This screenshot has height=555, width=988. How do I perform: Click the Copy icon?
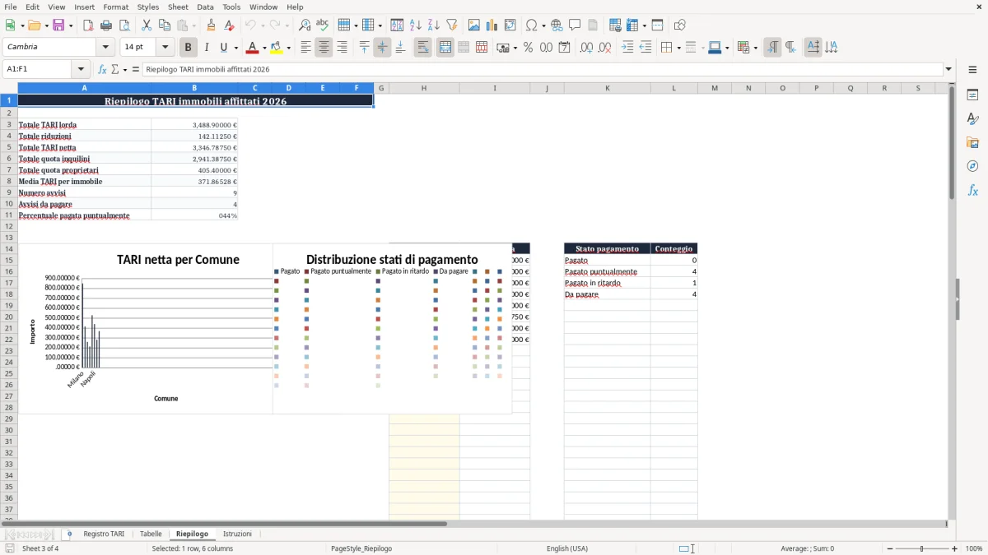(x=165, y=25)
